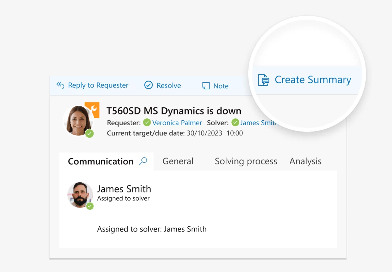Viewport: 392px width, 272px height.
Task: Click green status check before solver James Smith
Action: point(235,123)
